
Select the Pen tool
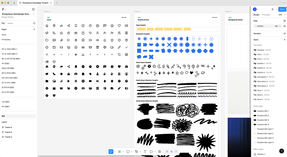[x=137, y=152]
